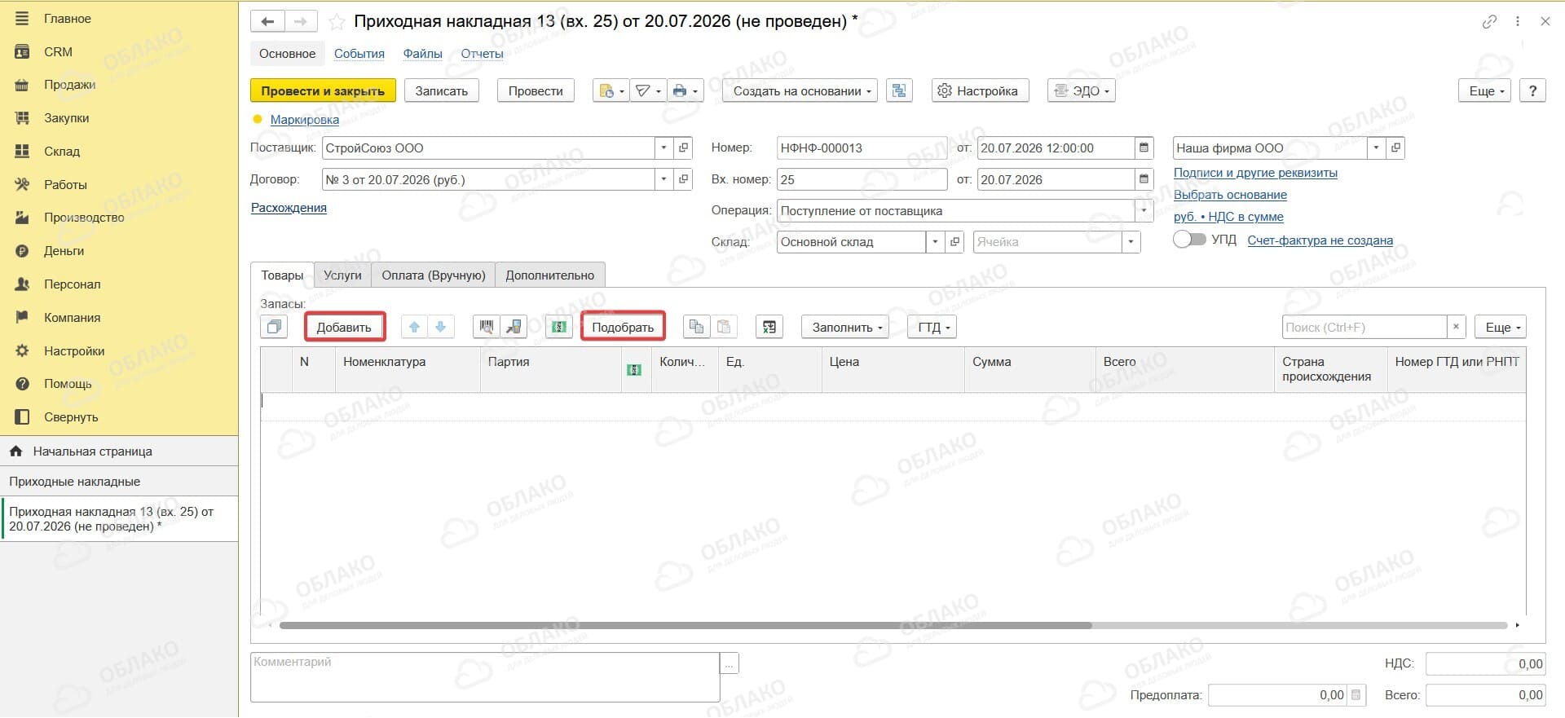
Task: Move row up arrow in Запасы
Action: coord(414,328)
